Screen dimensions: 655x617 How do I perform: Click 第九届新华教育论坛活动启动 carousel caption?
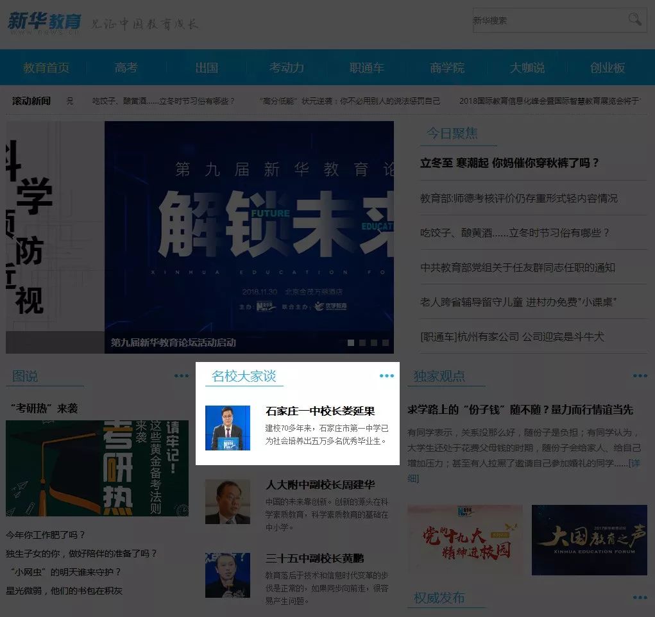point(173,343)
